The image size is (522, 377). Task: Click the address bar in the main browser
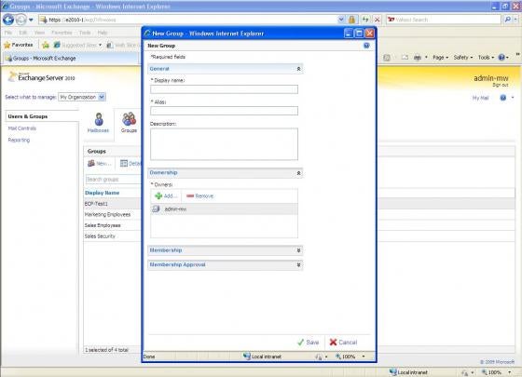188,20
